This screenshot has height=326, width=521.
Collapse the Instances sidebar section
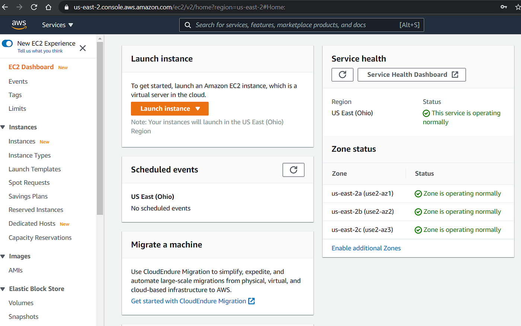3,127
